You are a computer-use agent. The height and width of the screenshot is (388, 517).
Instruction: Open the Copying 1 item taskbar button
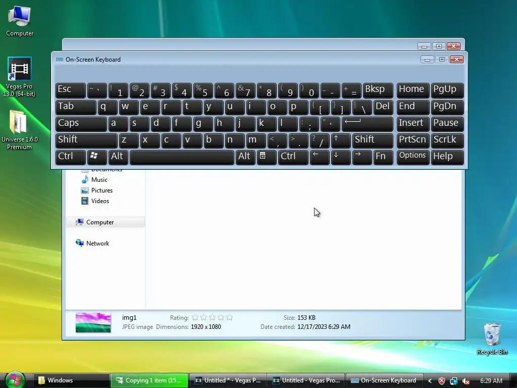pyautogui.click(x=149, y=380)
